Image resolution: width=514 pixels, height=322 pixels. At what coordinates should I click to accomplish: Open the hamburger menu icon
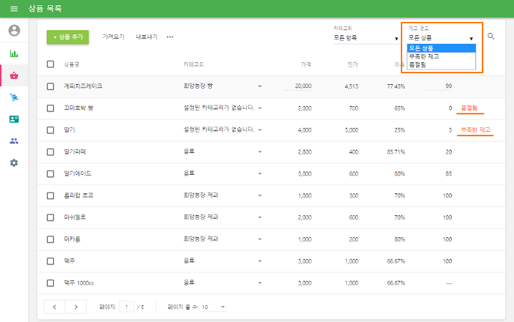(14, 8)
